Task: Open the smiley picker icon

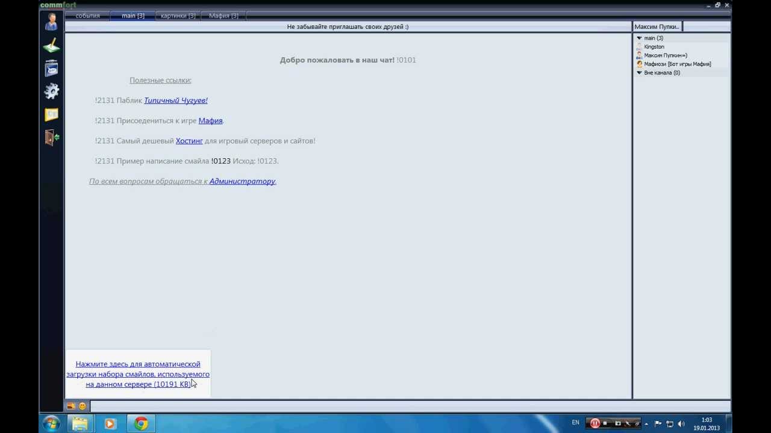Action: (x=83, y=407)
